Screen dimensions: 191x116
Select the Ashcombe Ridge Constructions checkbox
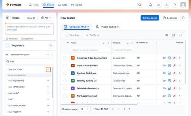click(65, 58)
